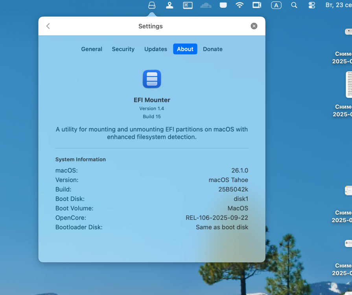Click the EFI Mounter menu bar icon

(x=152, y=5)
